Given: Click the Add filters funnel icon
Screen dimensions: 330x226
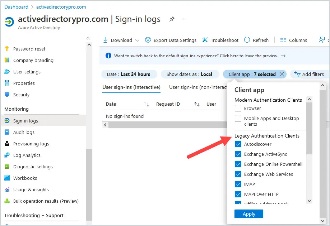Looking at the screenshot, I should (297, 74).
